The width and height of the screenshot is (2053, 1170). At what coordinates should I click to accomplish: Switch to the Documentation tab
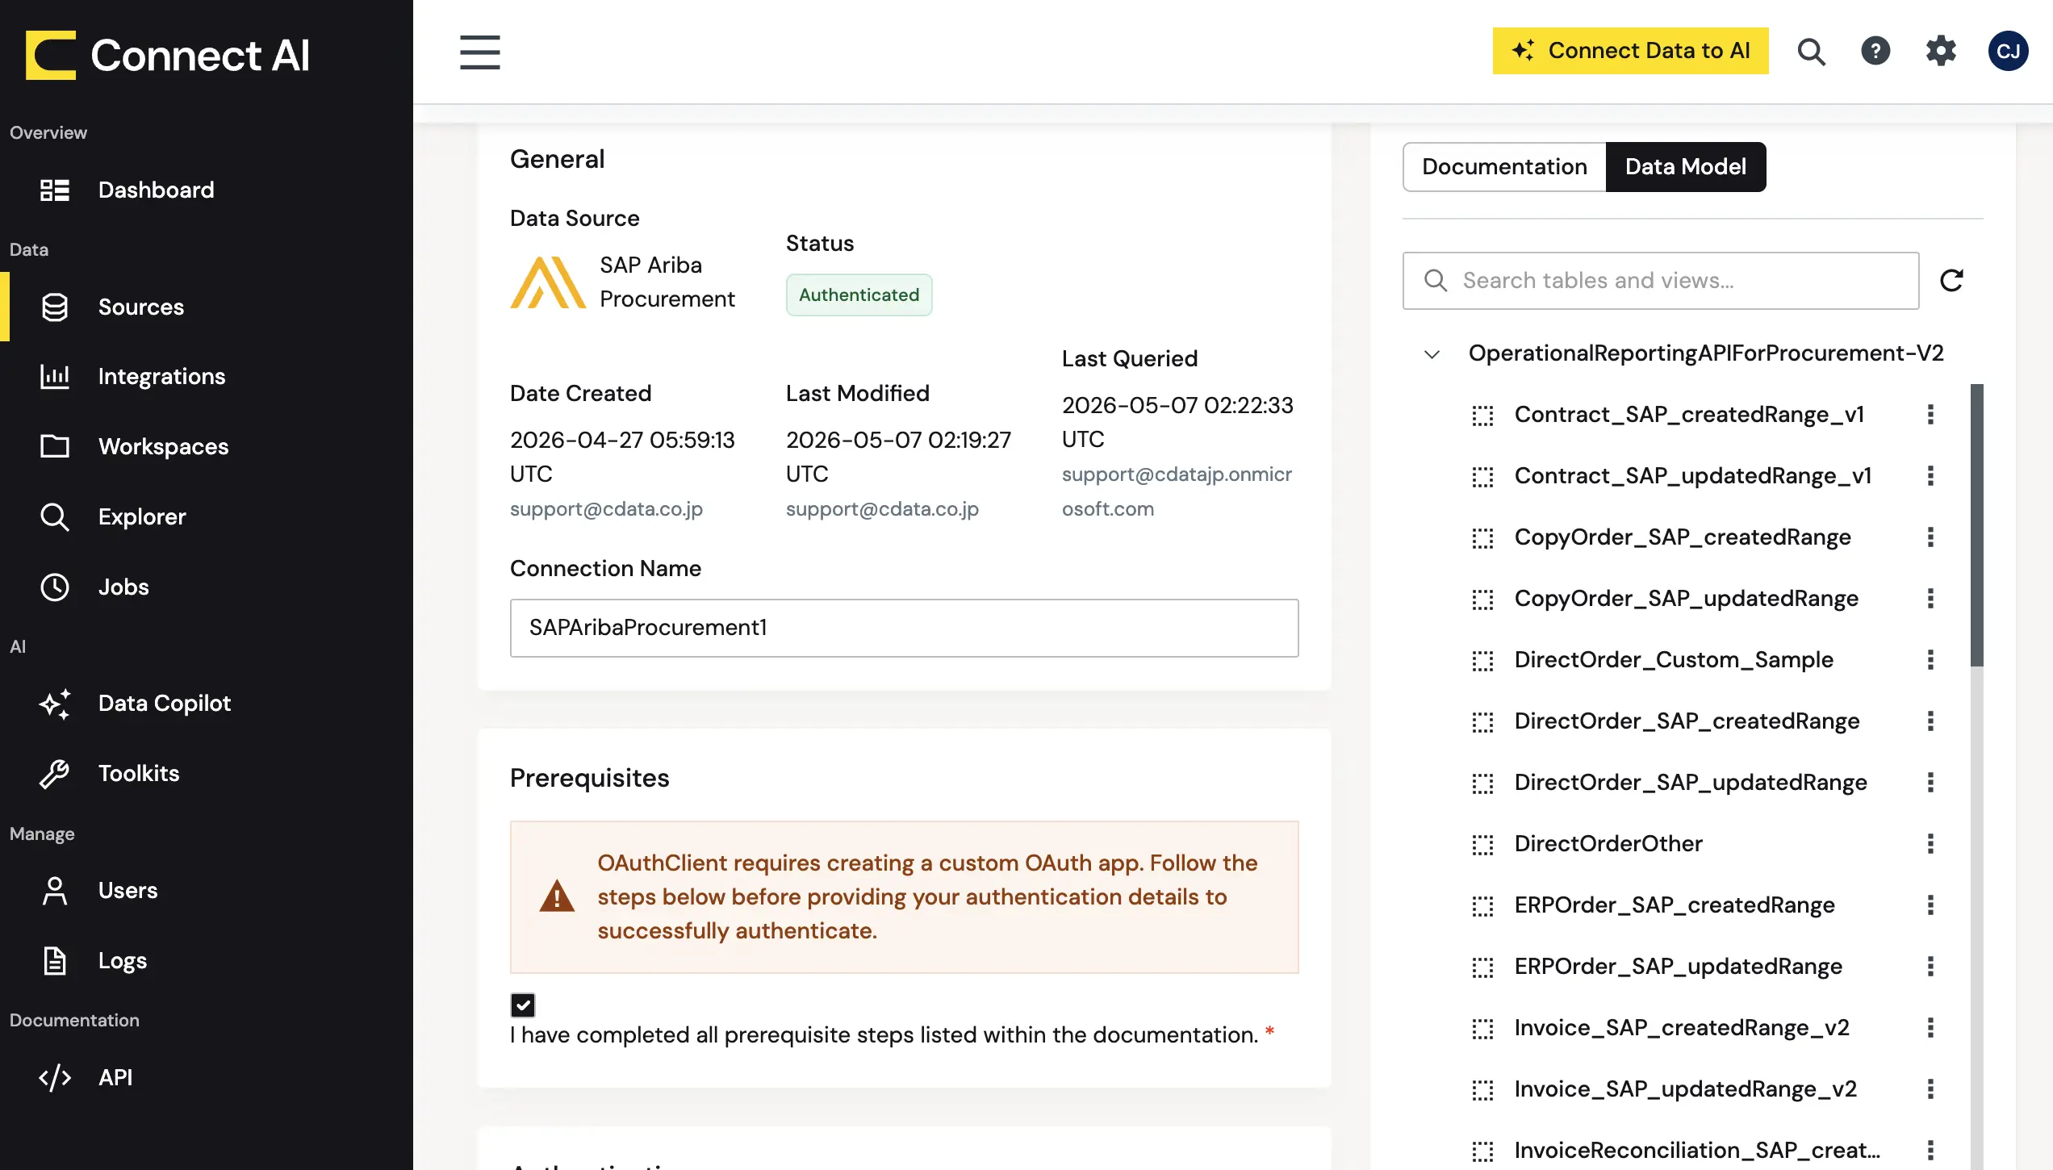tap(1504, 167)
